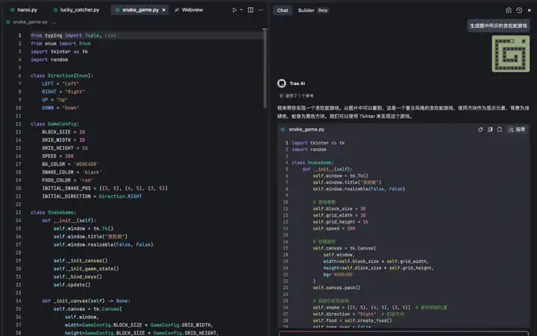
Task: Run the current Python file
Action: (x=234, y=10)
